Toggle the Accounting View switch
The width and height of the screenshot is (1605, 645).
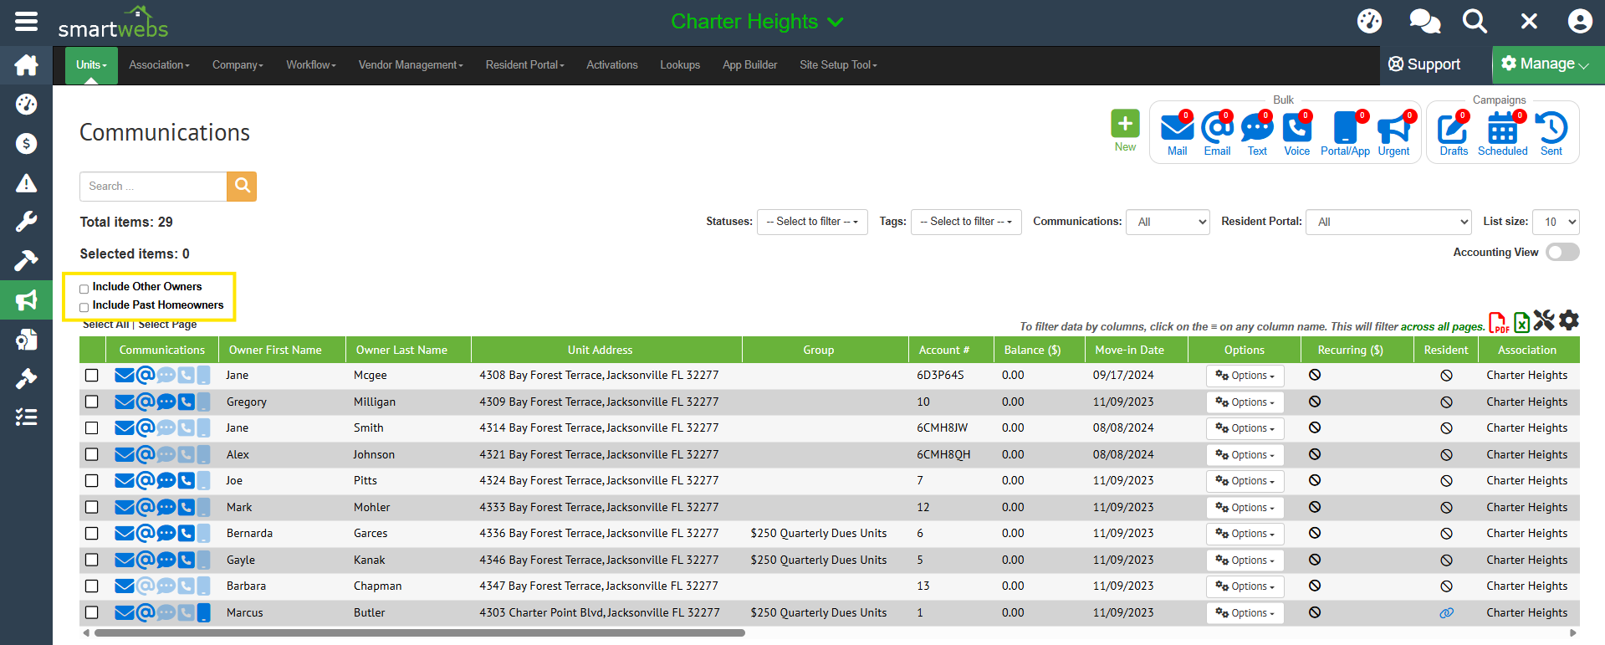[1562, 253]
